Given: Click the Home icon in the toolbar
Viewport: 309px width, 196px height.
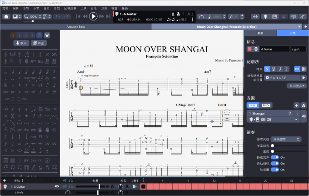Looking at the screenshot, I should click(x=6, y=16).
